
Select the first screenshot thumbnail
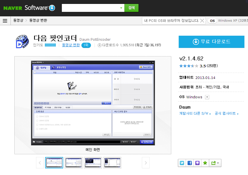(54, 163)
